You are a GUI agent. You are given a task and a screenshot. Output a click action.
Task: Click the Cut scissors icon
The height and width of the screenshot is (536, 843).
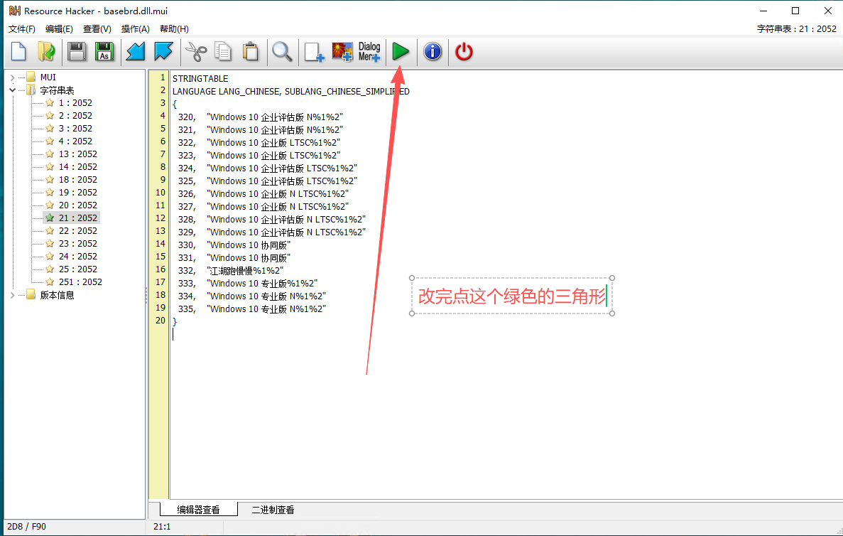click(196, 52)
